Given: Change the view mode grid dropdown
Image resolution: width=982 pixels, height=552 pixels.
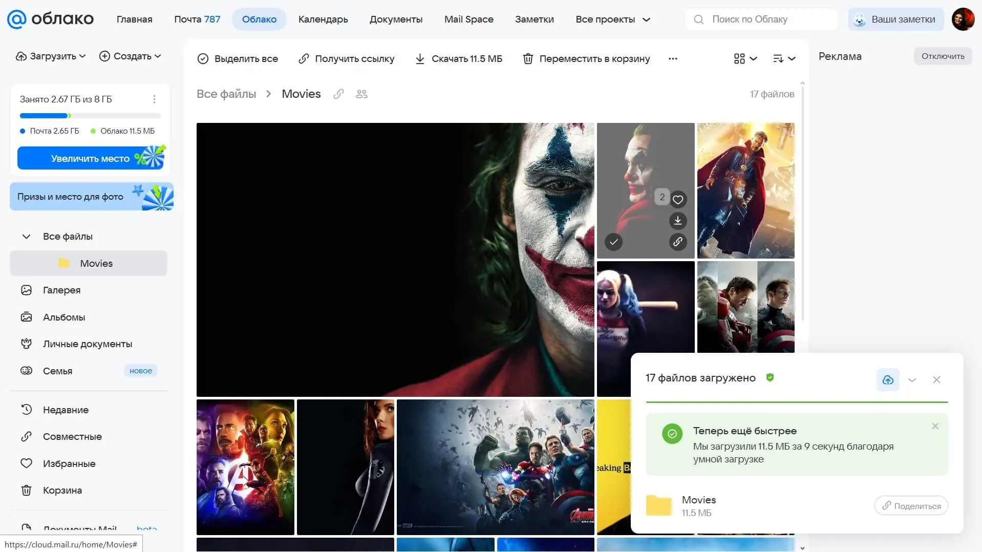Looking at the screenshot, I should click(745, 59).
